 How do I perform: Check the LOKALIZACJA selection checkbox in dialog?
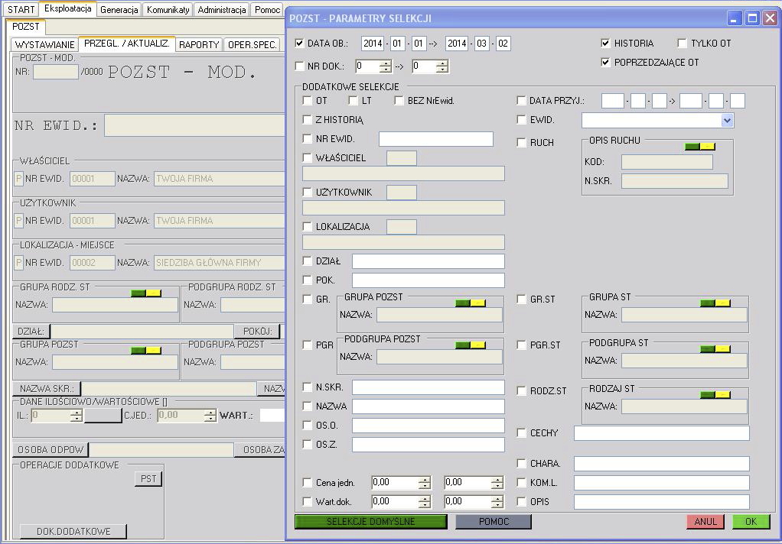308,227
